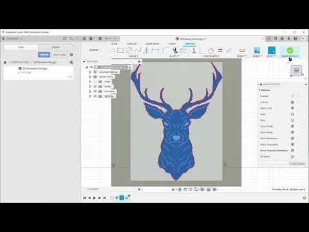This screenshot has height=232, width=309.
Task: Click the Inspect measure icon
Action: [x=242, y=50]
